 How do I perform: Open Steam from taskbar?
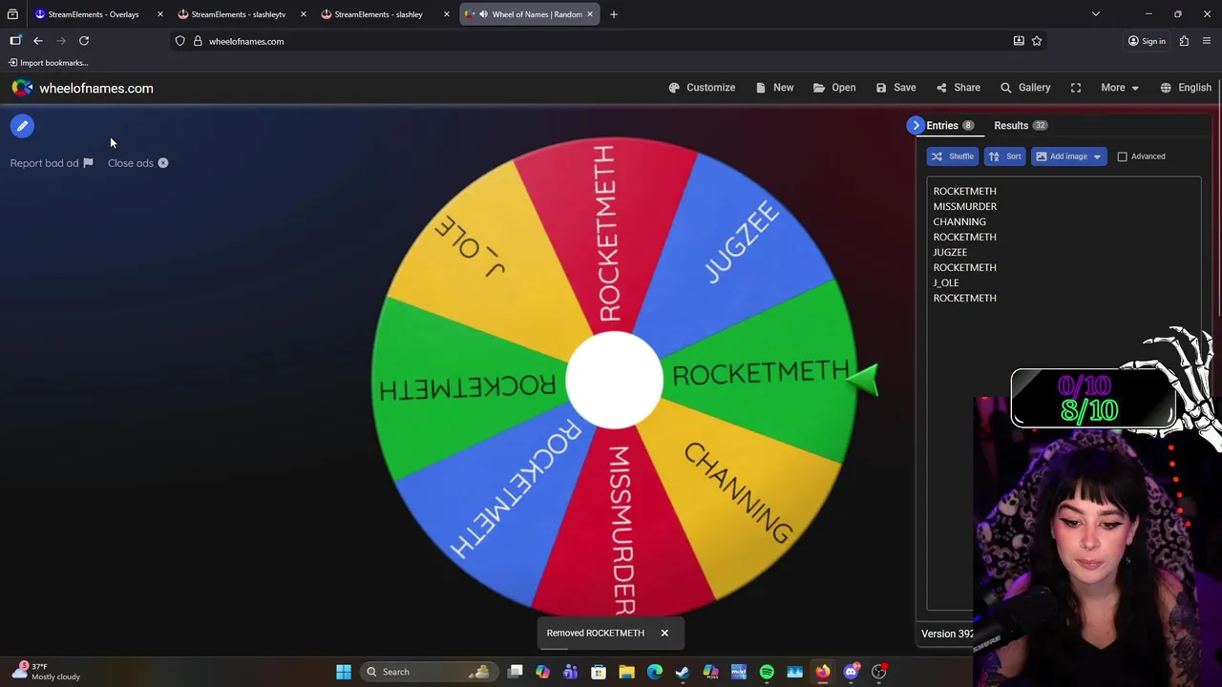pyautogui.click(x=683, y=672)
